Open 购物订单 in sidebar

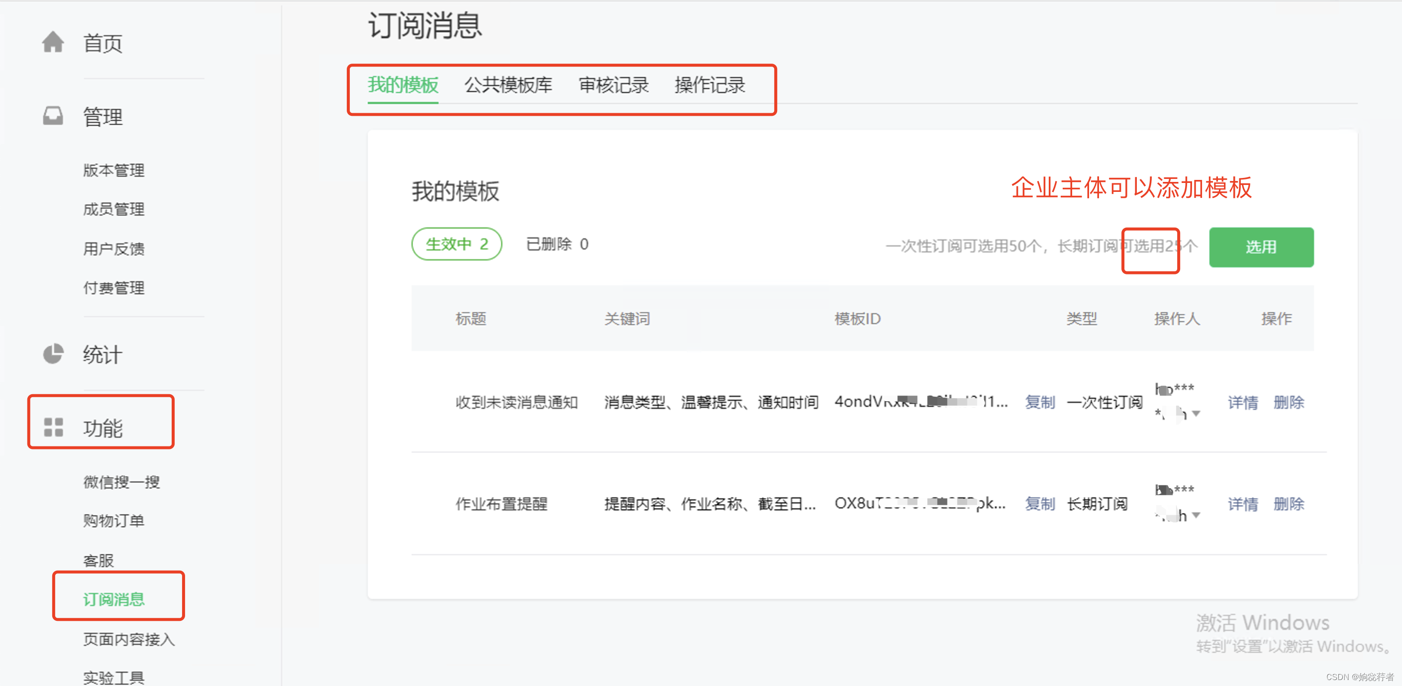click(114, 520)
